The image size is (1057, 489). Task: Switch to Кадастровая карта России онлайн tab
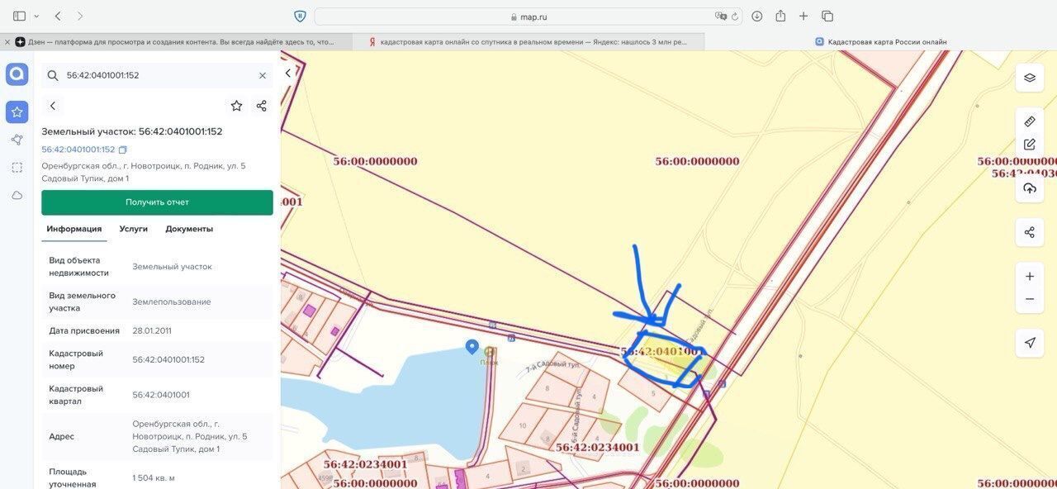point(880,41)
